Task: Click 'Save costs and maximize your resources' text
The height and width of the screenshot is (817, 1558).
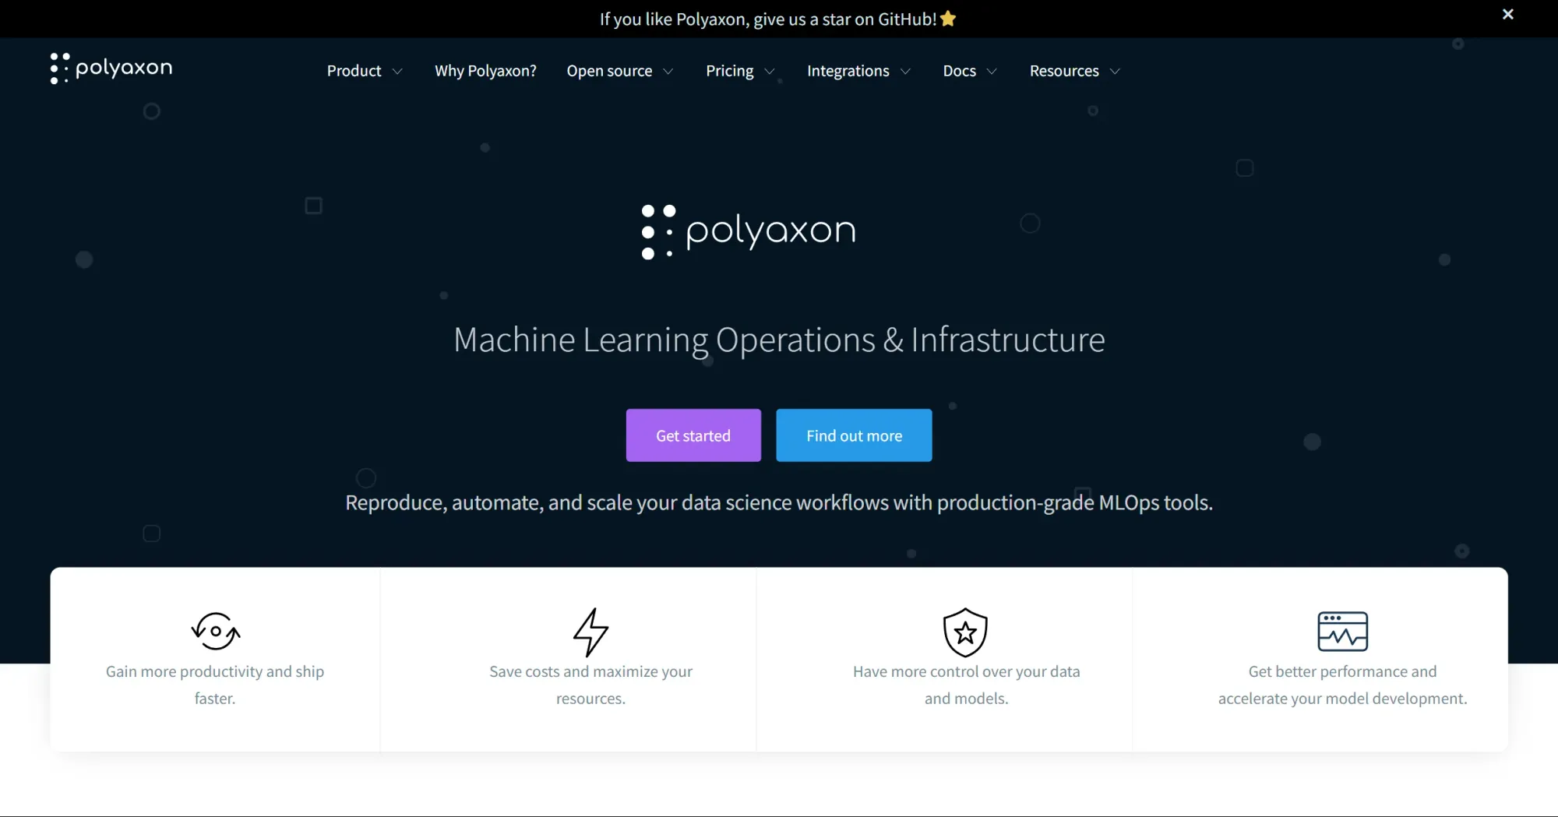Action: pos(590,685)
